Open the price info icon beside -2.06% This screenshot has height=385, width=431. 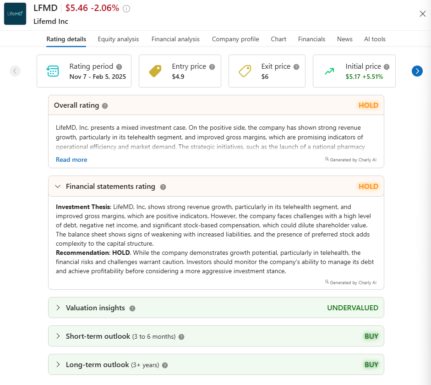126,9
